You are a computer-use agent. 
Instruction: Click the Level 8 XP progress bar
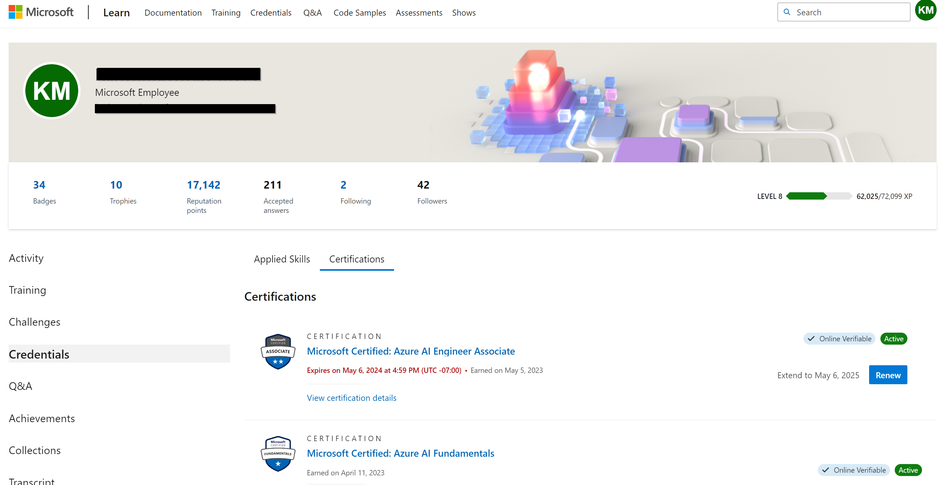pyautogui.click(x=819, y=196)
